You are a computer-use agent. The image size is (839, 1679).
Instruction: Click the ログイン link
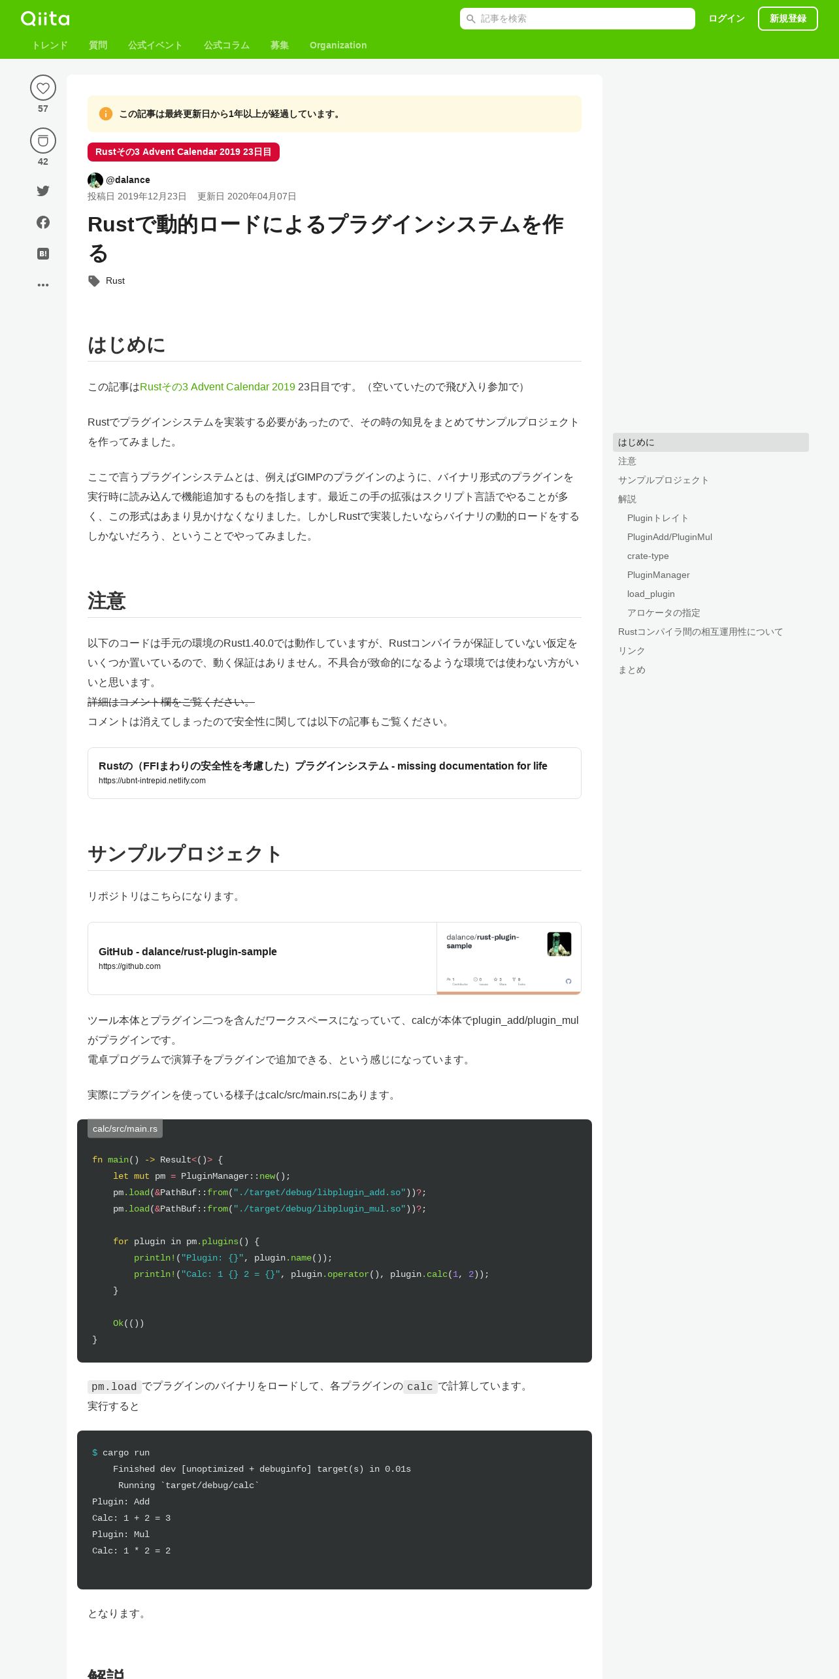727,19
